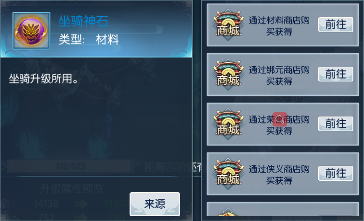Select the 通过绑元商店购买得 source text
Image resolution: width=364 pixels, height=221 pixels.
279,75
